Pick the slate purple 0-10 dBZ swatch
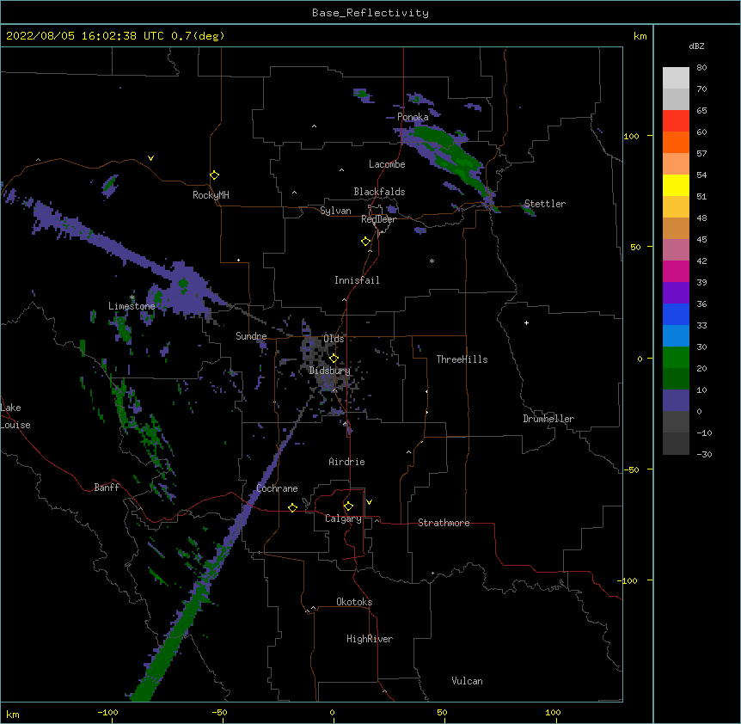The height and width of the screenshot is (724, 741). pos(676,401)
